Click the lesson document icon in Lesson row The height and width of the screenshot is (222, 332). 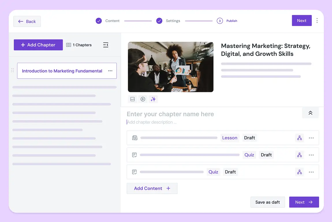135,138
